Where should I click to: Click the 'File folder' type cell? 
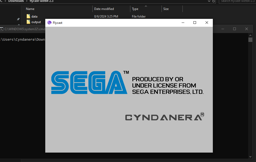point(139,16)
